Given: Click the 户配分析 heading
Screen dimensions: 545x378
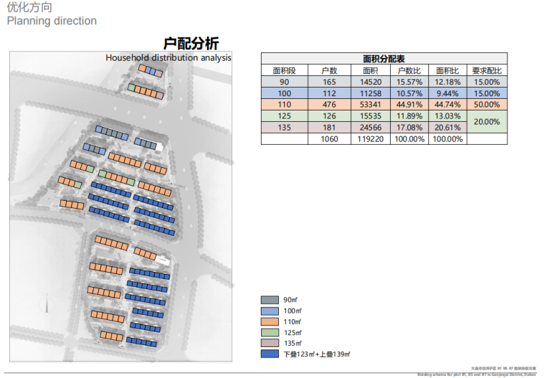Looking at the screenshot, I should click(191, 43).
